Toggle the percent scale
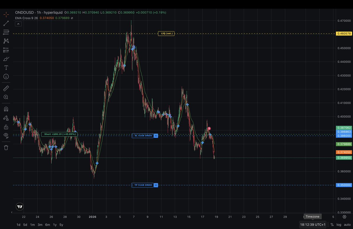 (332, 225)
